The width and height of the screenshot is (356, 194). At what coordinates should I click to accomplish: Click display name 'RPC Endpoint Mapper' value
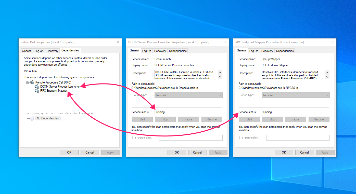tap(275, 65)
